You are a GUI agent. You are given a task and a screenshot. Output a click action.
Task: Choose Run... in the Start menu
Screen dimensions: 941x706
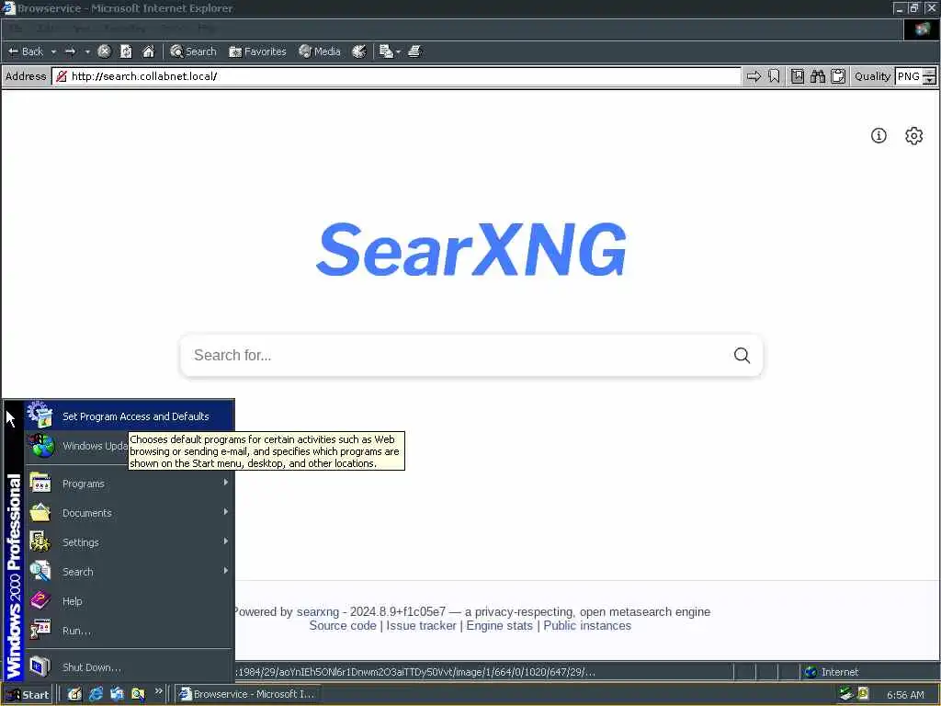click(130, 631)
